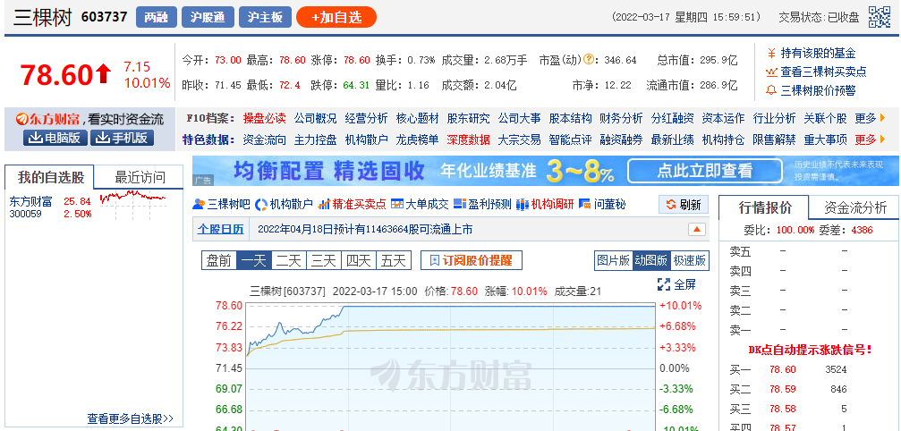This screenshot has height=431, width=901.
Task: Open the QR code icon
Action: 880,17
